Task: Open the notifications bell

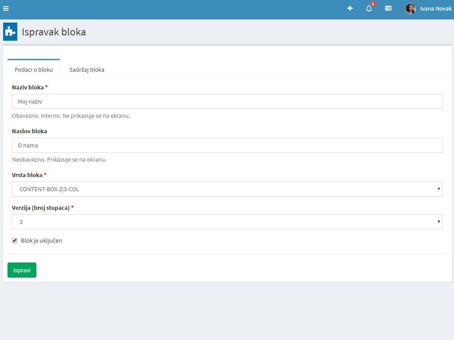Action: point(368,8)
